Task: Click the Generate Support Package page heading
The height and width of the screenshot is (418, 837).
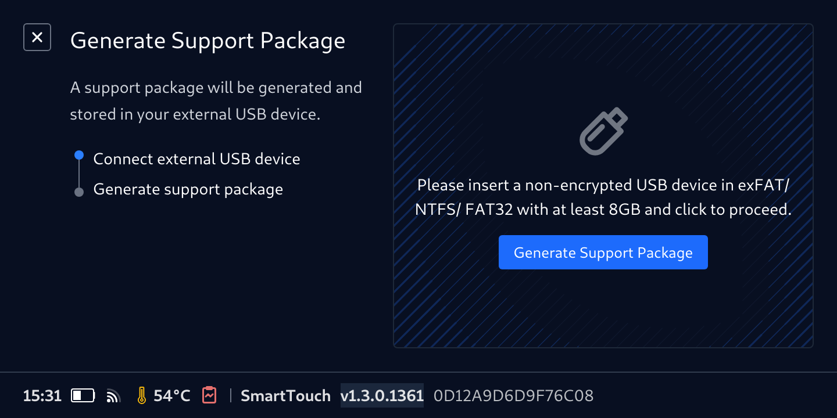Action: click(x=208, y=41)
